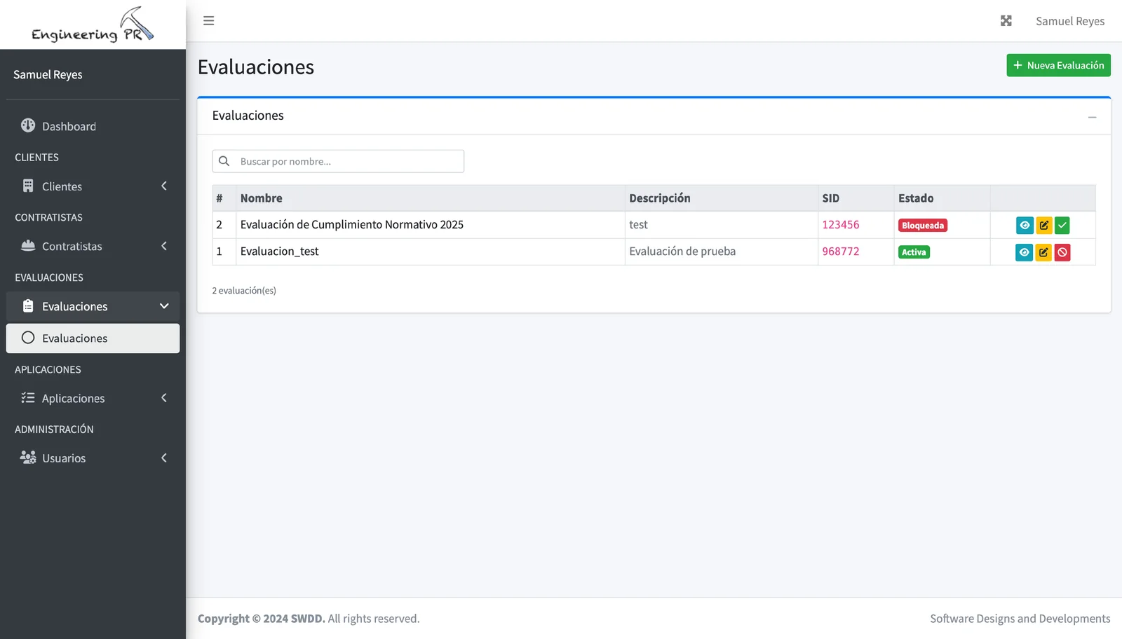This screenshot has width=1122, height=639.
Task: Click the Evaluaciones clipboard icon
Action: (28, 305)
